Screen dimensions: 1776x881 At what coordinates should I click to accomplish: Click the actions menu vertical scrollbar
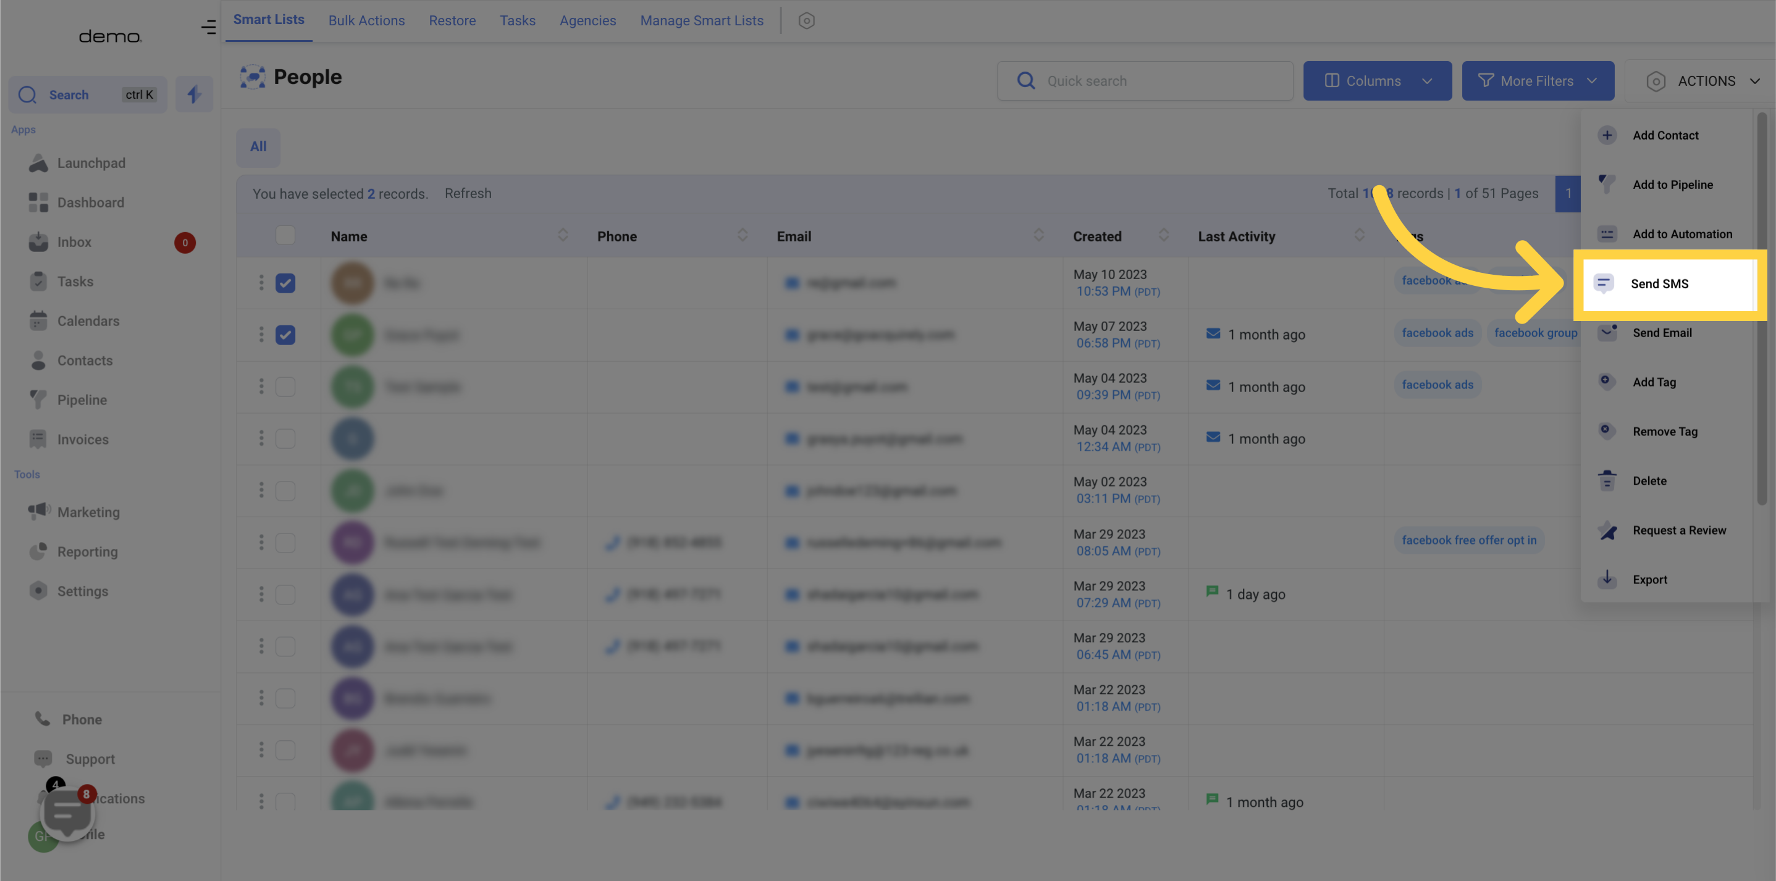[x=1762, y=309]
